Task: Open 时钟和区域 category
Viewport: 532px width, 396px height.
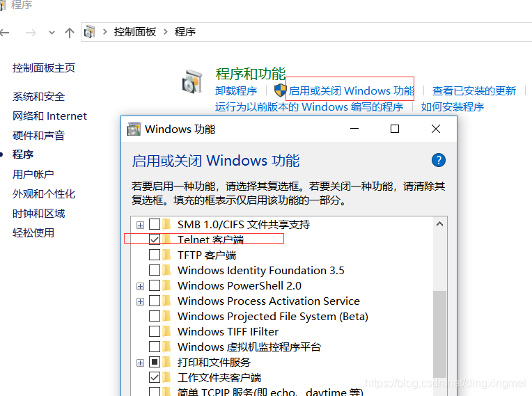Action: pos(38,214)
